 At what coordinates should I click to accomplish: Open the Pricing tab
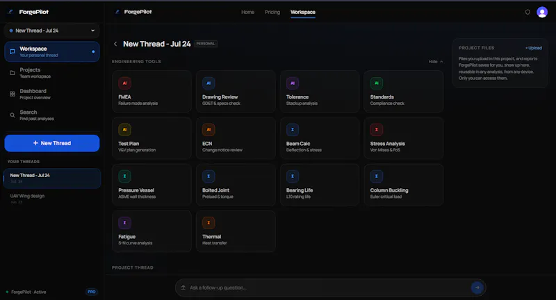click(272, 12)
